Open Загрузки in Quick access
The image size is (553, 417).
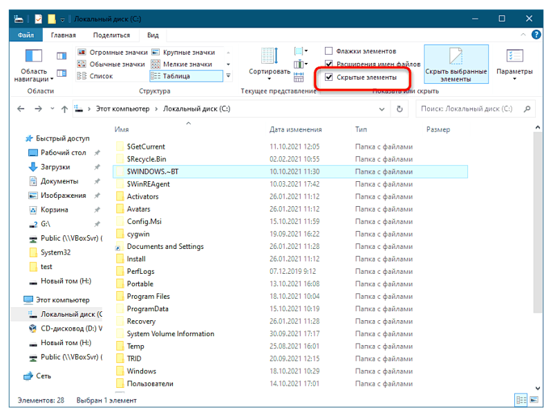click(x=49, y=167)
